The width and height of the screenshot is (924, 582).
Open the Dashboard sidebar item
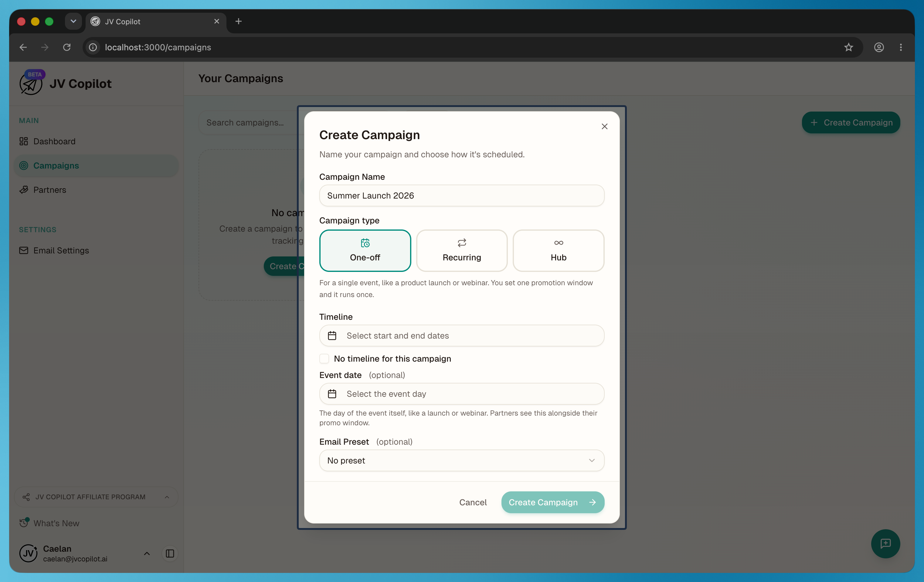coord(96,141)
